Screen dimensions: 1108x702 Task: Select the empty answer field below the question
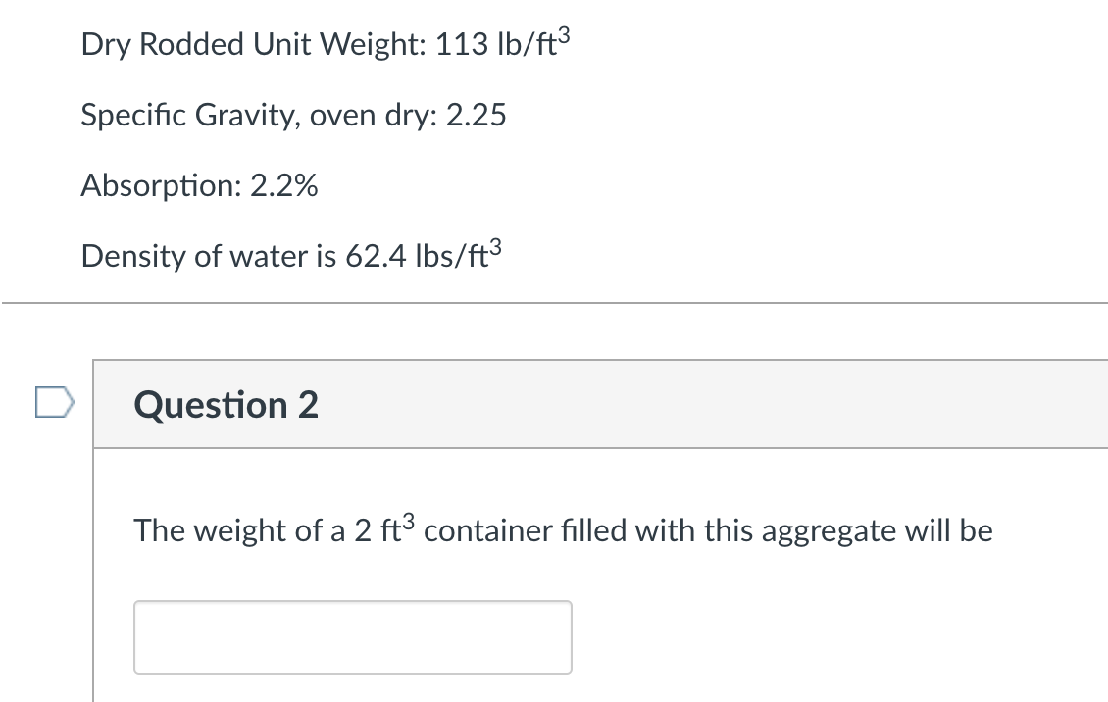pyautogui.click(x=352, y=636)
